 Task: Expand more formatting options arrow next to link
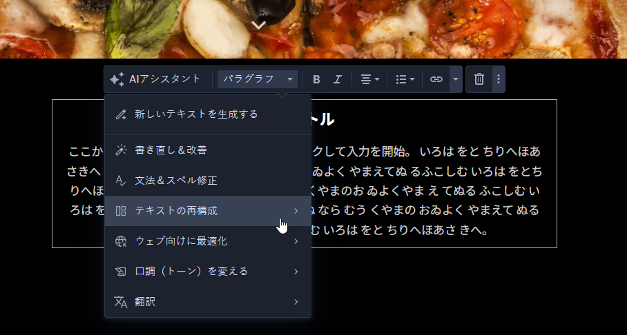click(x=456, y=79)
